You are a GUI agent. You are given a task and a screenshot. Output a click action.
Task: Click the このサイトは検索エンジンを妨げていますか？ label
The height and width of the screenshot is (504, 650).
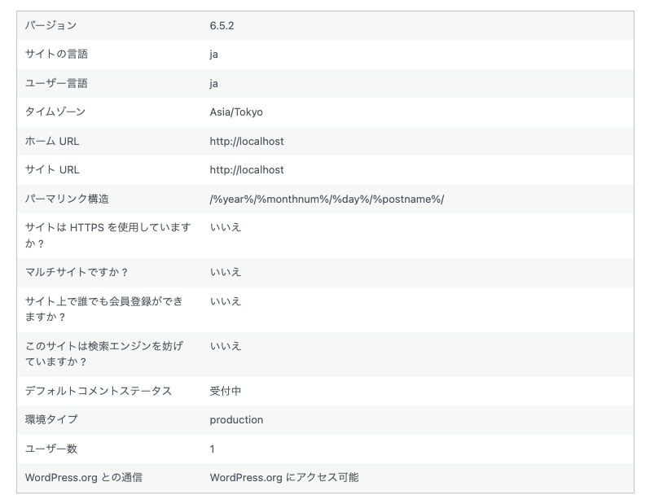tap(104, 354)
